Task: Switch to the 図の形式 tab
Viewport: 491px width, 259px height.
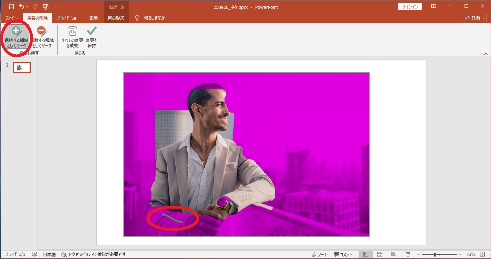Action: [x=116, y=18]
